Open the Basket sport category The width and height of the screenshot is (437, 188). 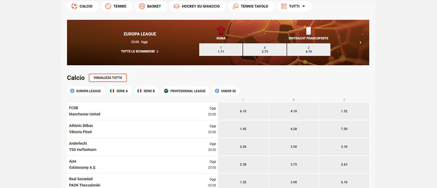pos(151,6)
